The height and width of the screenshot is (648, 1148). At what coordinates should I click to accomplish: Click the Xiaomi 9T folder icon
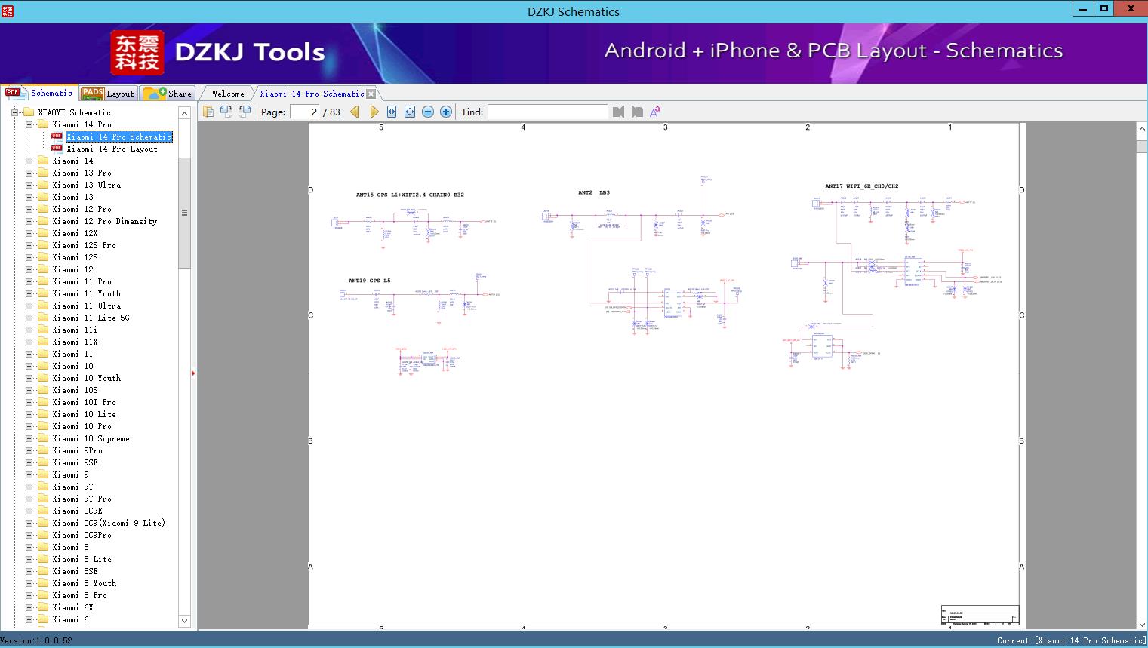click(x=43, y=487)
